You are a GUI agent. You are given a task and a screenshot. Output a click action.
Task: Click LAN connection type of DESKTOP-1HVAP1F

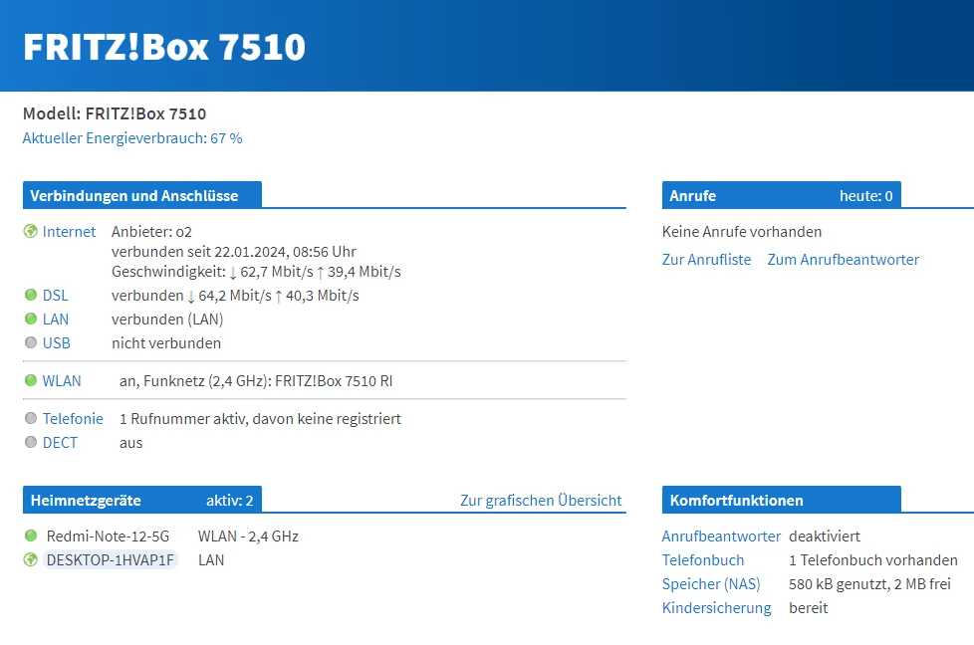pos(211,560)
